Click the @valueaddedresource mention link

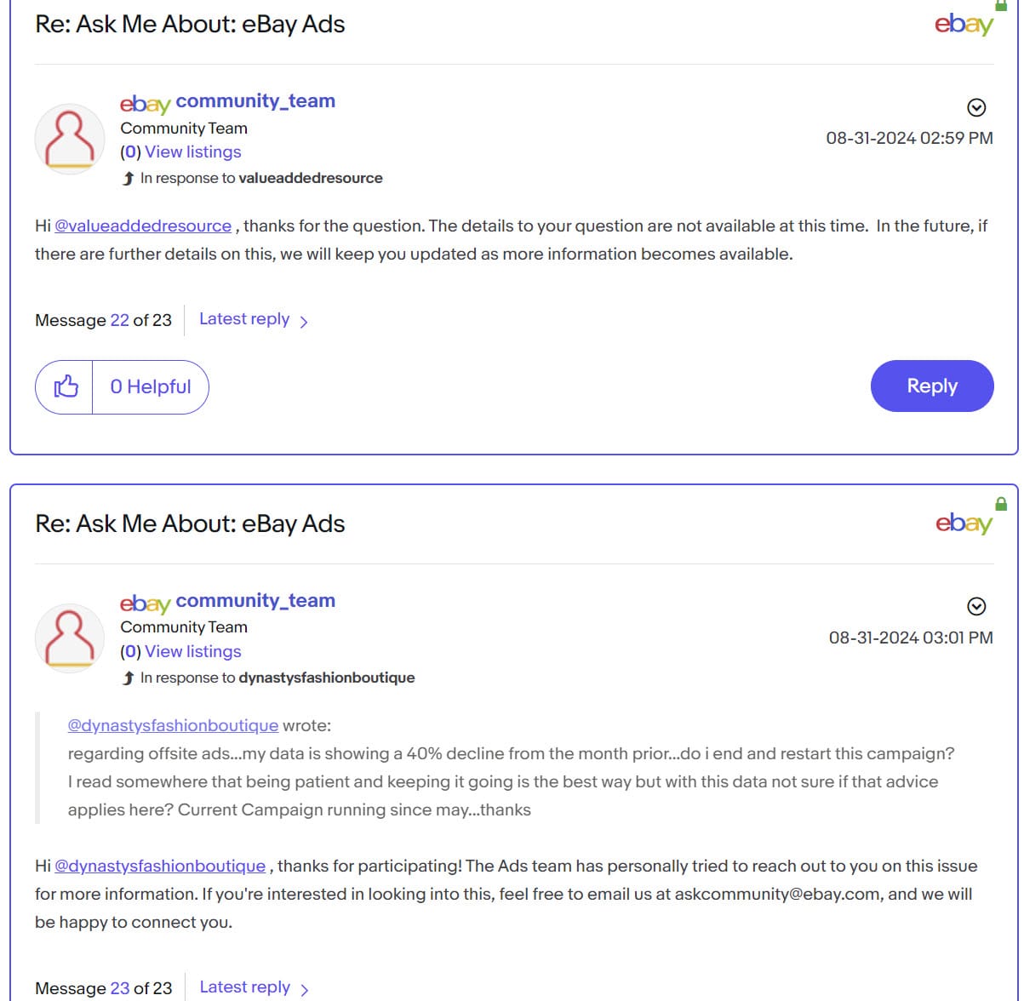pos(143,226)
